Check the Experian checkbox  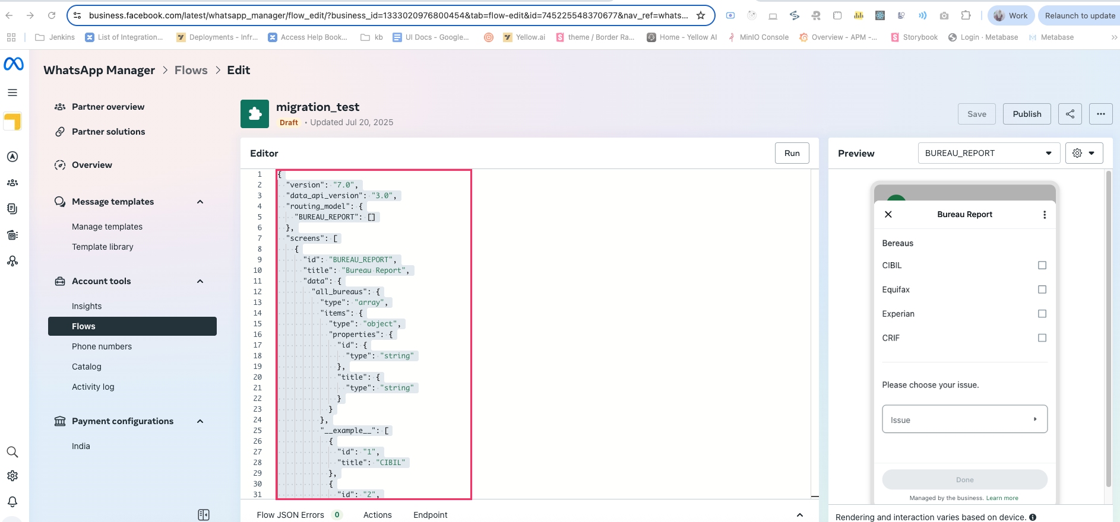[1042, 314]
